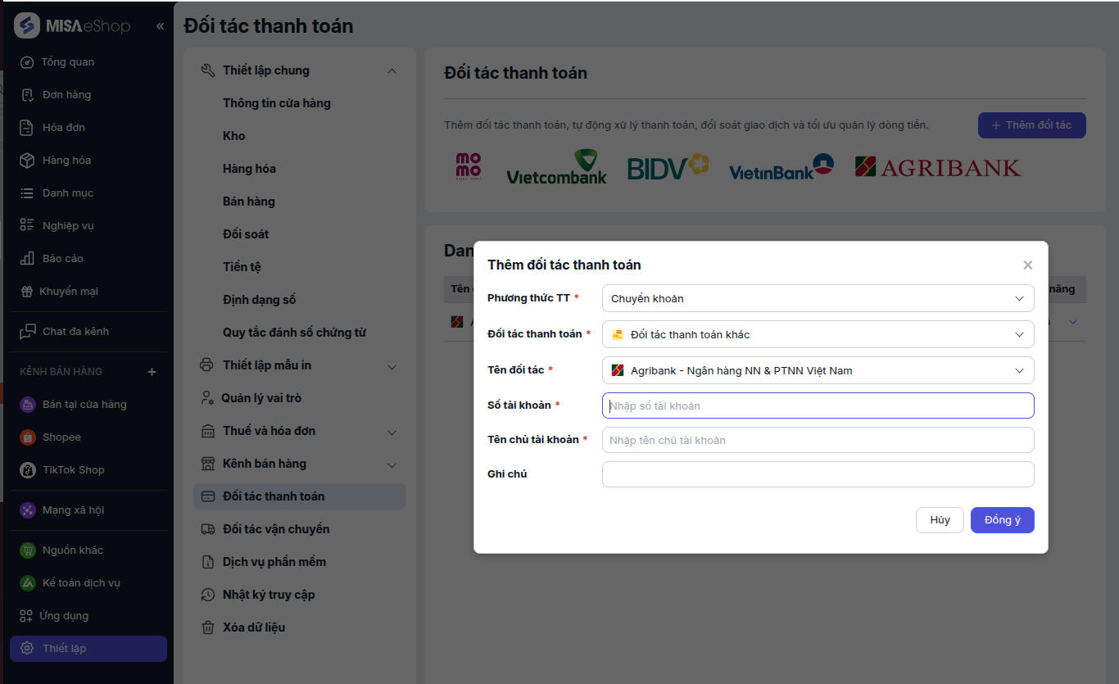Expand the partner row action chevron
The width and height of the screenshot is (1119, 684).
(1073, 322)
